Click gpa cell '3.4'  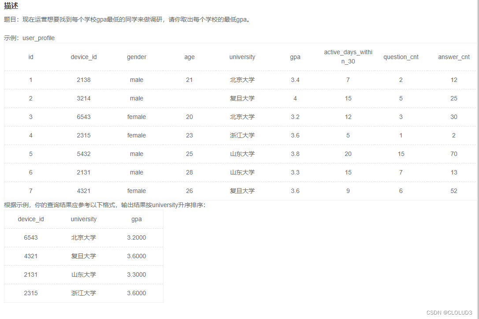(x=295, y=80)
